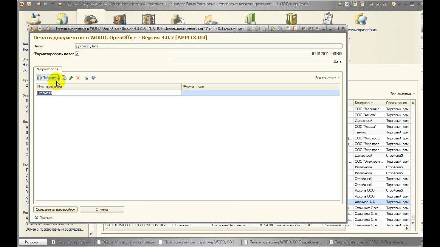Click the move down arrow icon

point(93,78)
